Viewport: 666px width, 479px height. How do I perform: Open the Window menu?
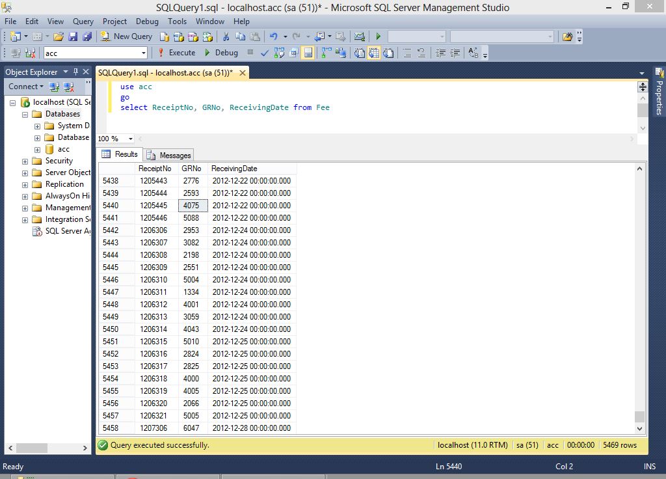pos(210,21)
